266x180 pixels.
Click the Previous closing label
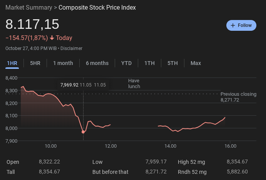tap(238, 94)
